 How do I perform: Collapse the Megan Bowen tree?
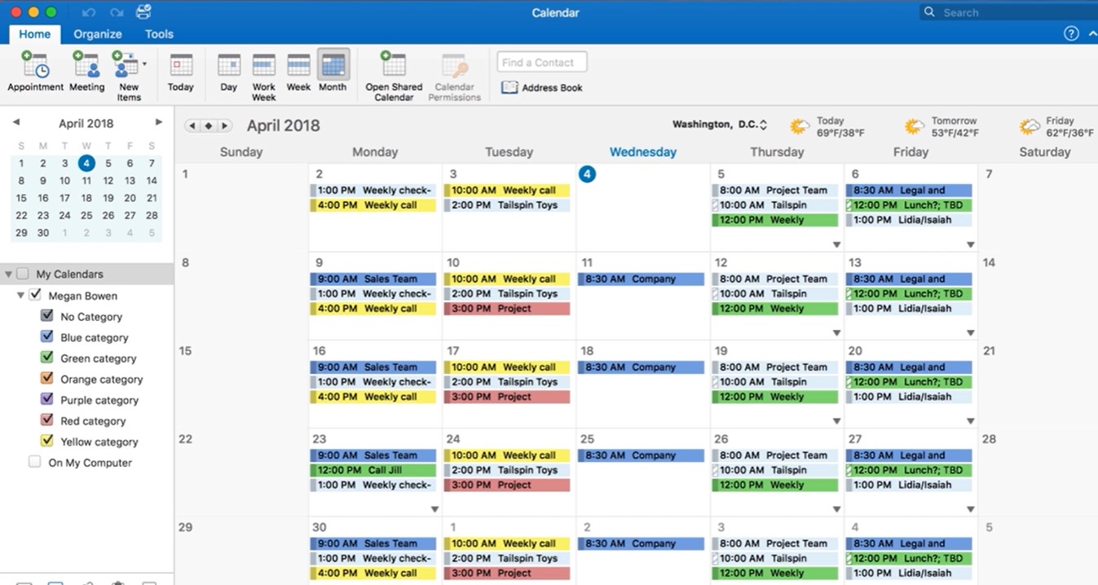(x=20, y=295)
